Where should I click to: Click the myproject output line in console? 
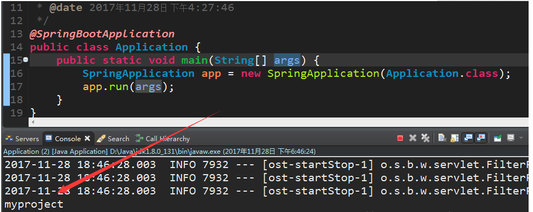coord(34,204)
